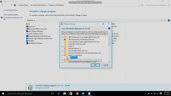171x96 pixels.
Task: Expand the .NET Framework 3.5 node
Action: [63, 37]
